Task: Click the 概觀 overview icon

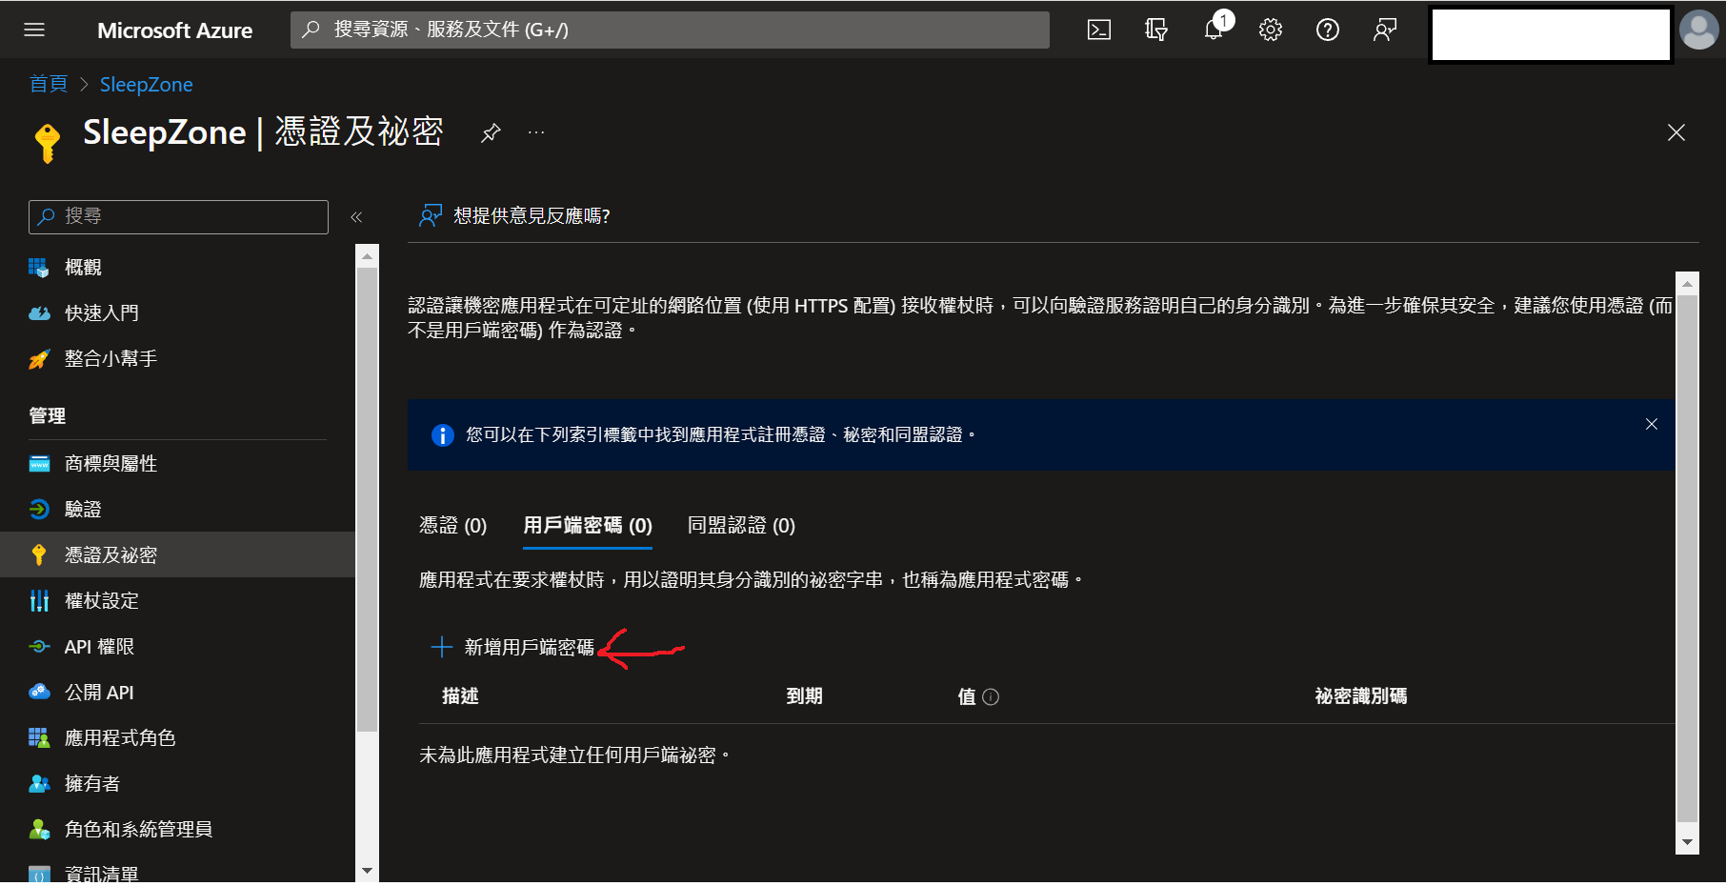Action: pyautogui.click(x=39, y=268)
